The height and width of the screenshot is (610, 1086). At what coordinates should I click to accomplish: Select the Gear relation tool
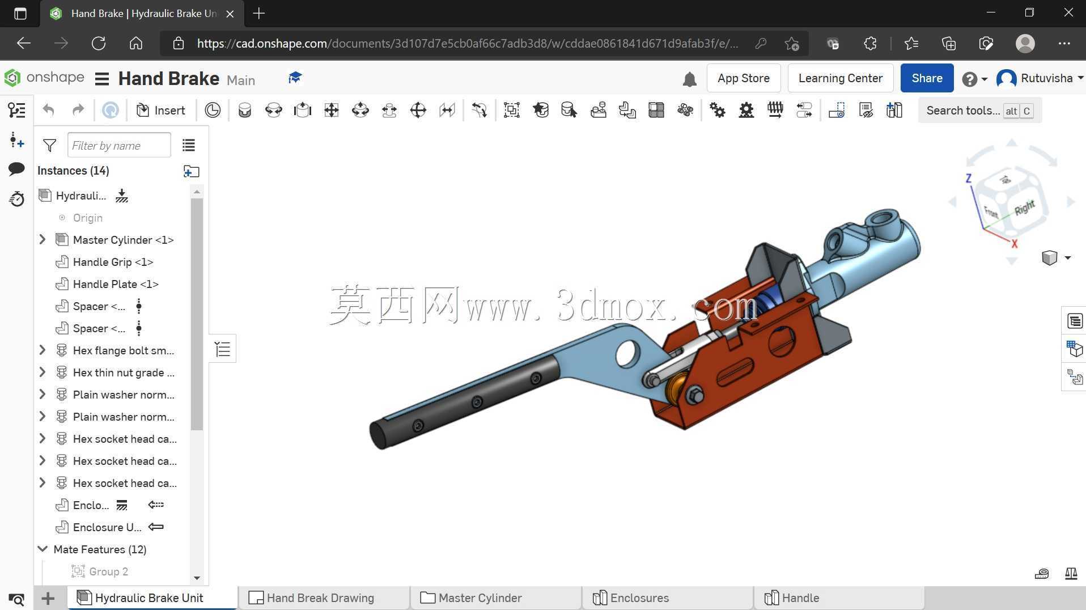(718, 110)
